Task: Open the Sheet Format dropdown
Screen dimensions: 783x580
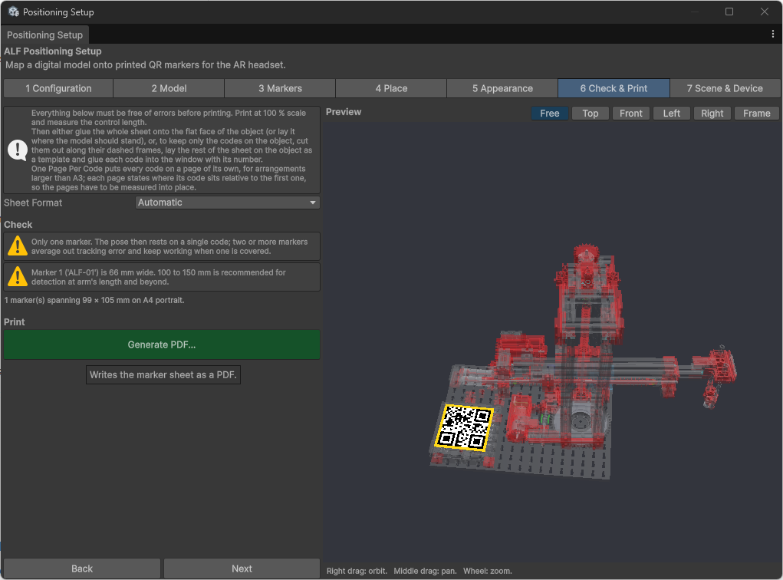Action: (228, 203)
